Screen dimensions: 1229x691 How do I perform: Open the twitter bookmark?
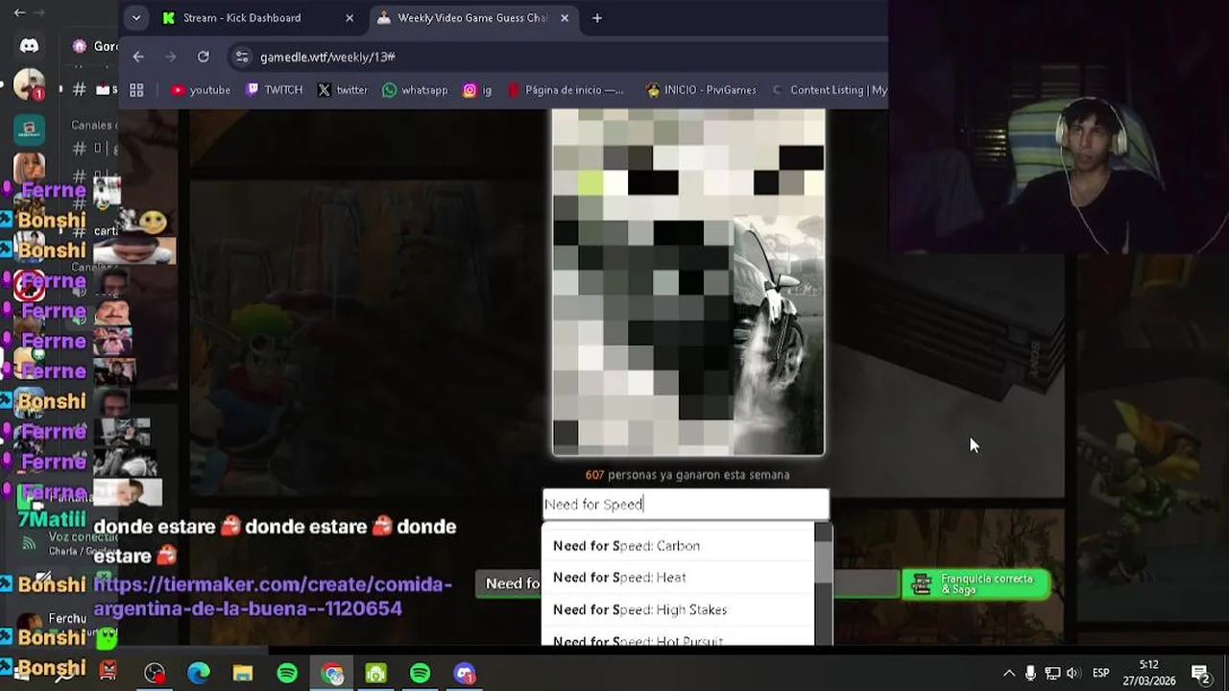pos(343,90)
